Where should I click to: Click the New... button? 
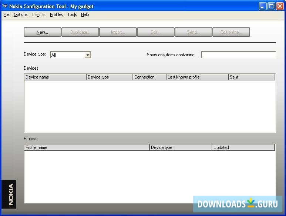(x=42, y=32)
